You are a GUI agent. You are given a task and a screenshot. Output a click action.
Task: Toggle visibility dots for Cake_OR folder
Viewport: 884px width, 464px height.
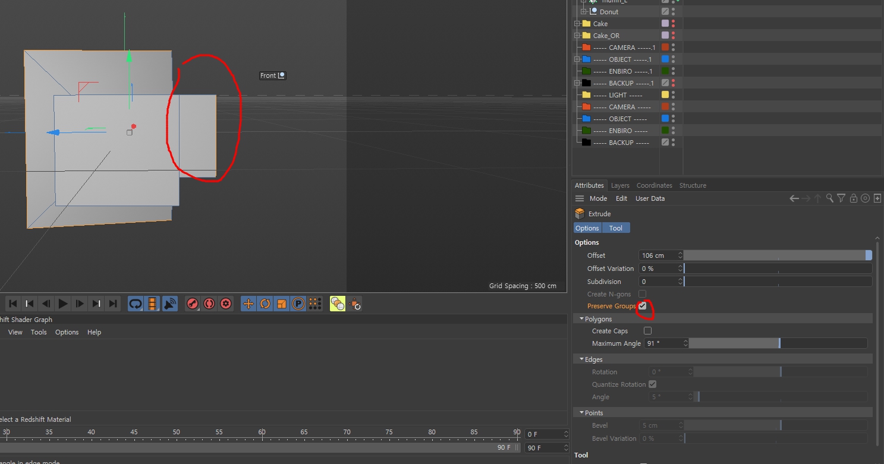coord(673,36)
